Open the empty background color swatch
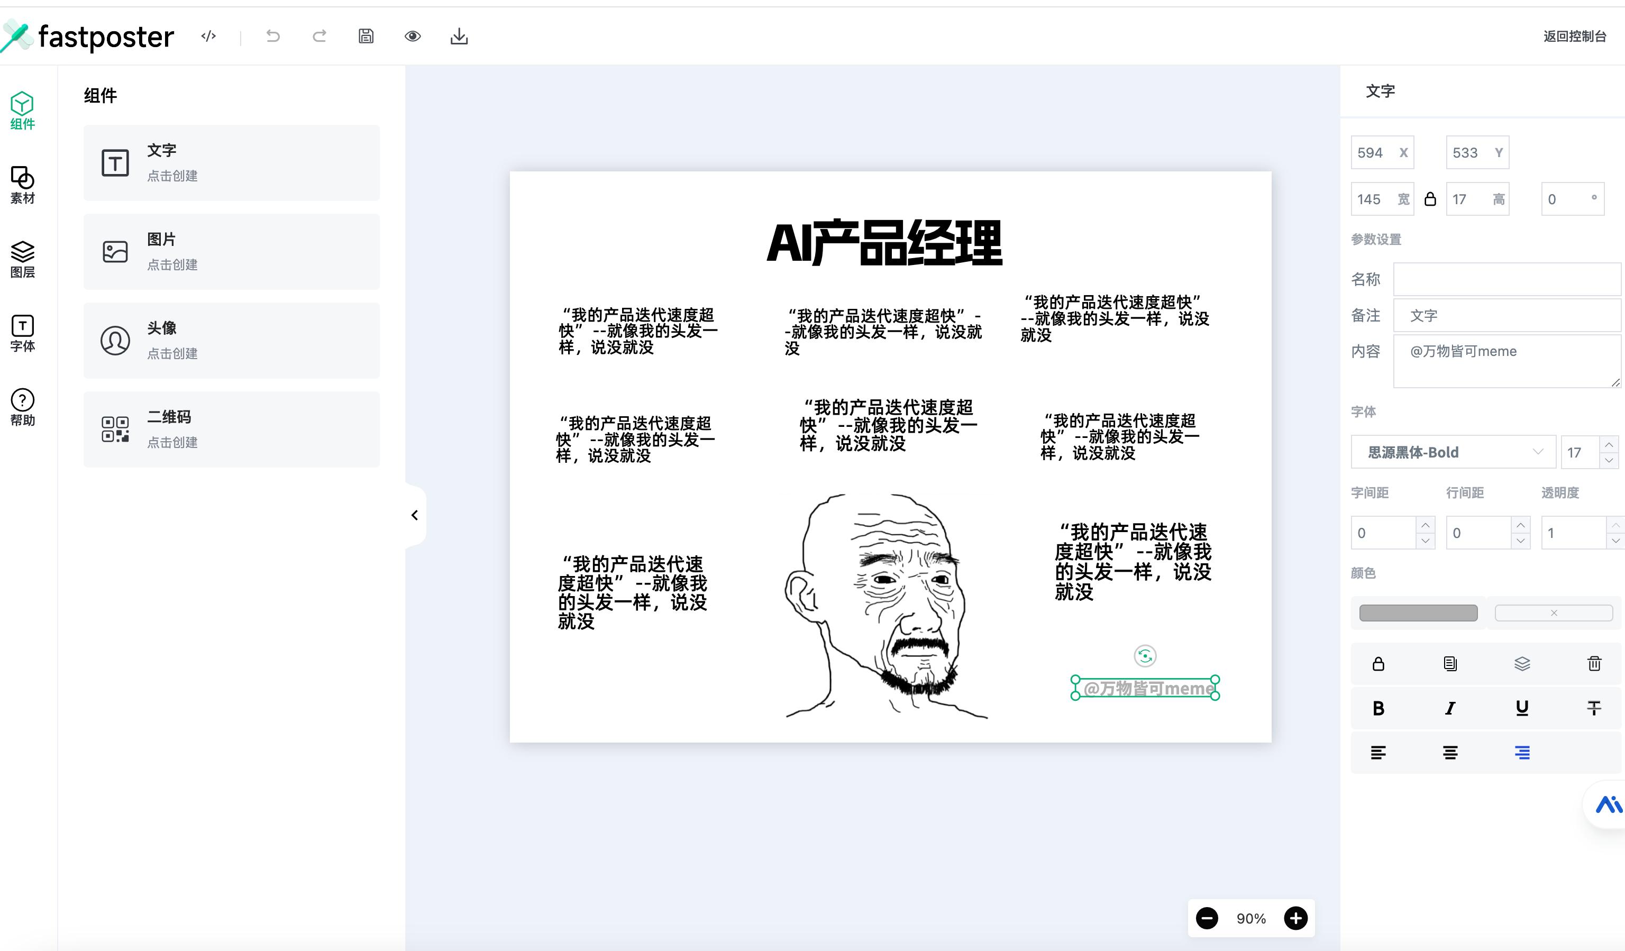1625x951 pixels. 1554,612
